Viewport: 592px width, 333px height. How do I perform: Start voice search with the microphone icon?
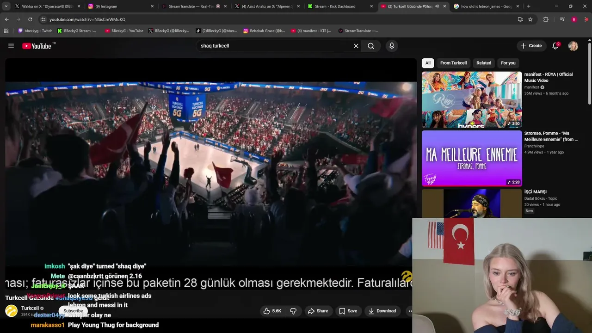(392, 46)
